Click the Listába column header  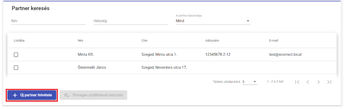tap(19, 41)
